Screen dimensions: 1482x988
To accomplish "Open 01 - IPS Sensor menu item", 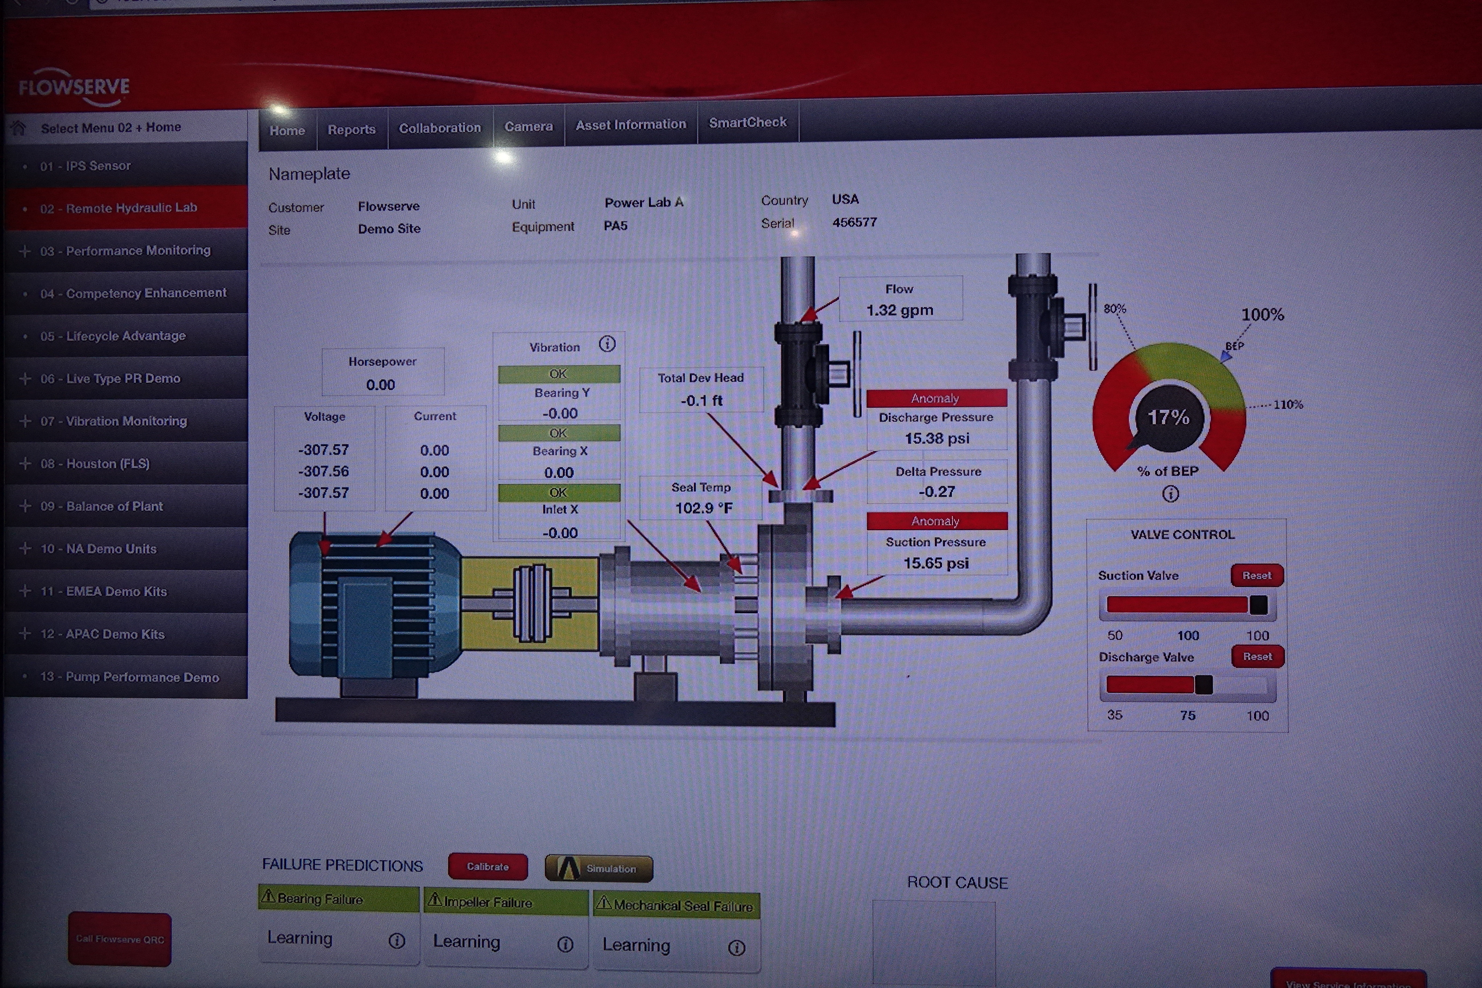I will tap(126, 166).
